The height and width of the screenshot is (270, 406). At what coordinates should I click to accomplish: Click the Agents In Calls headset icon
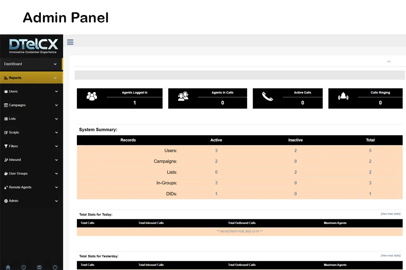tap(183, 96)
